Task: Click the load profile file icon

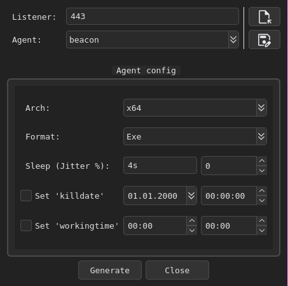Action: [264, 17]
